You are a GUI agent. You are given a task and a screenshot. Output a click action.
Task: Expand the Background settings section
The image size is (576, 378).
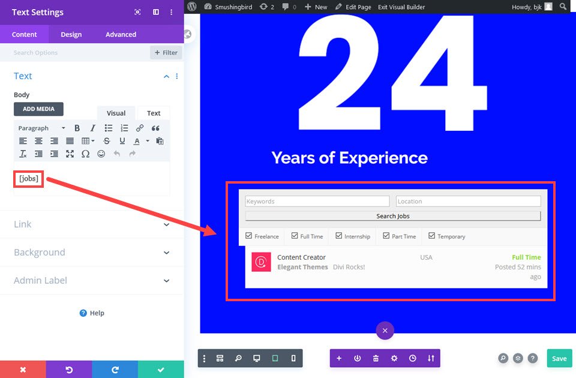[92, 253]
